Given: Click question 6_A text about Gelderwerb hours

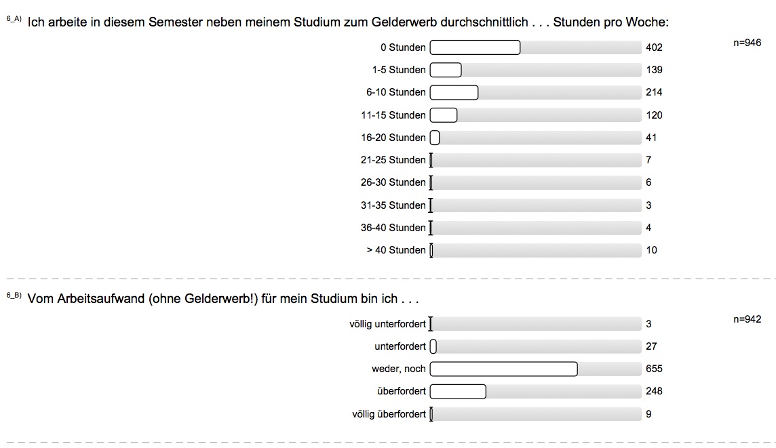Looking at the screenshot, I should [x=348, y=22].
